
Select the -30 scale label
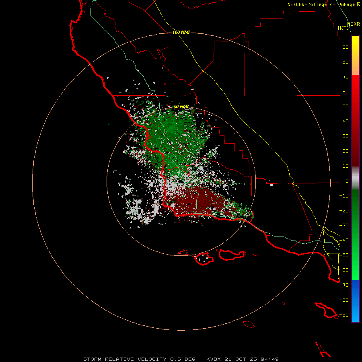pyautogui.click(x=344, y=226)
